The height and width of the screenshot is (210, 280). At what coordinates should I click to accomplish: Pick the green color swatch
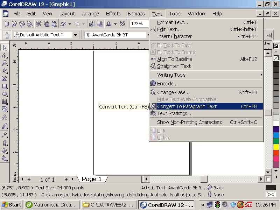click(276, 141)
